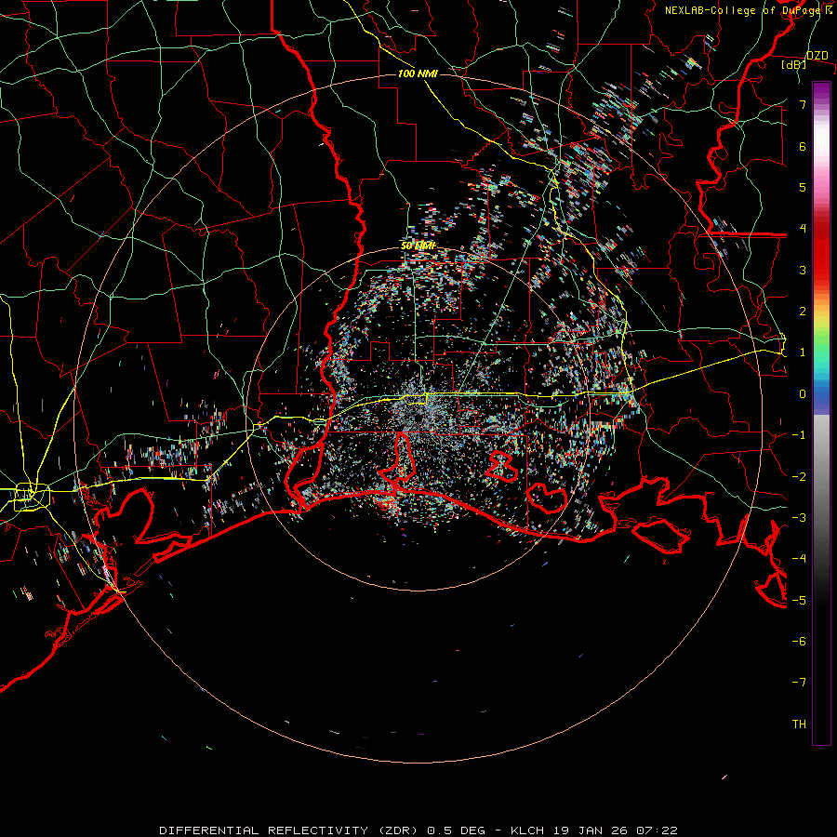Select the -6 tick on color scale

(799, 642)
